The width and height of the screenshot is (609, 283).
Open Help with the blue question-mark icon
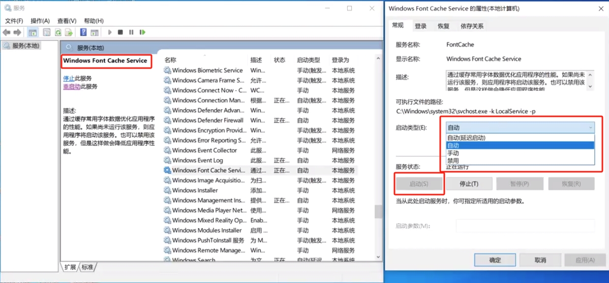(83, 32)
